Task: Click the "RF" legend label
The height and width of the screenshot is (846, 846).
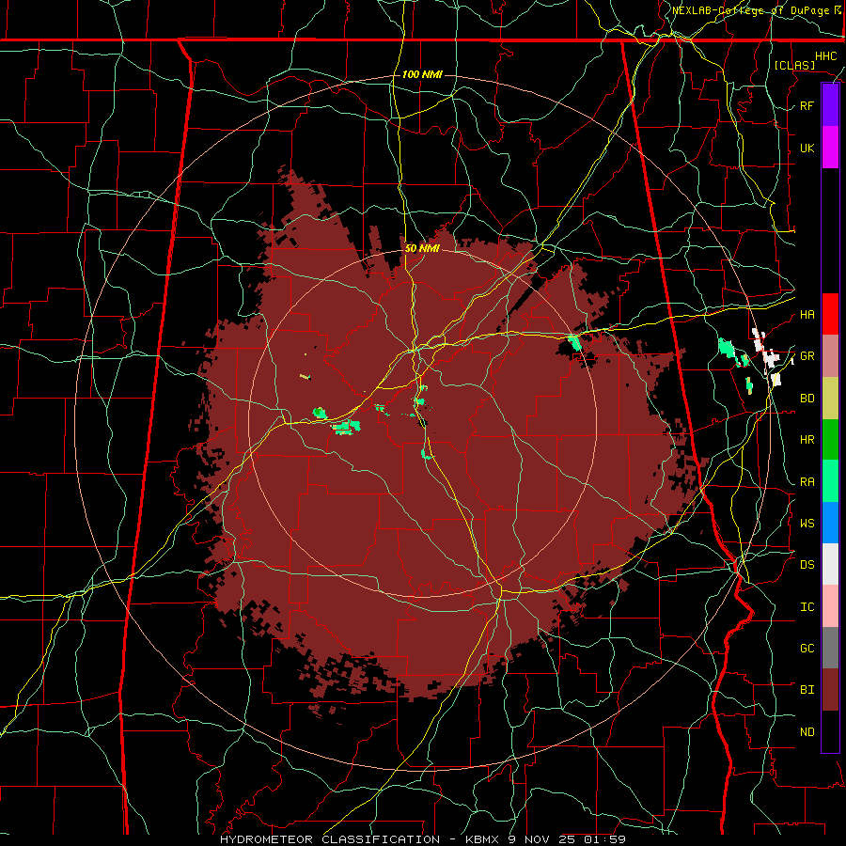Action: click(x=807, y=105)
